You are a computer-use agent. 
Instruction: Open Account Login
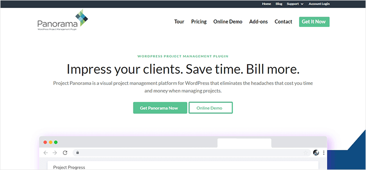(319, 4)
